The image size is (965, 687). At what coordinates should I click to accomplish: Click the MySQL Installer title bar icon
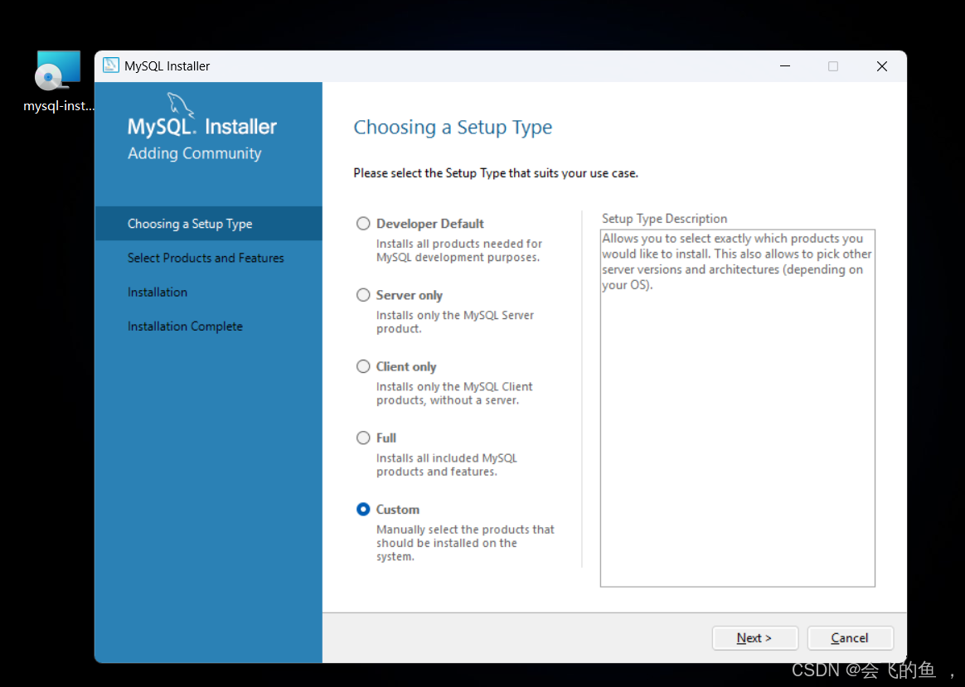tap(109, 65)
